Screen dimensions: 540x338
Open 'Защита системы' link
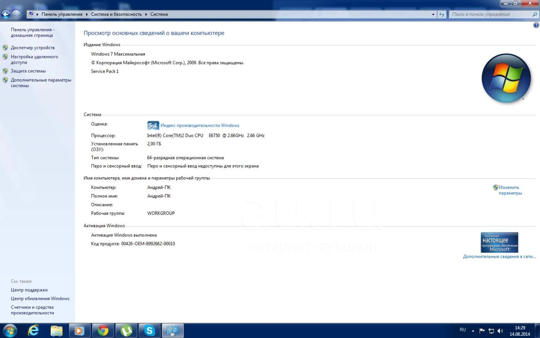pyautogui.click(x=28, y=71)
